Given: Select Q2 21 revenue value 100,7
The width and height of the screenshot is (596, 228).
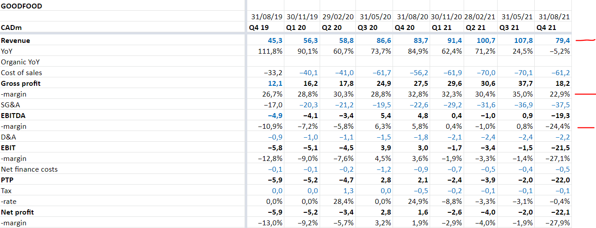Looking at the screenshot, I should tap(486, 41).
